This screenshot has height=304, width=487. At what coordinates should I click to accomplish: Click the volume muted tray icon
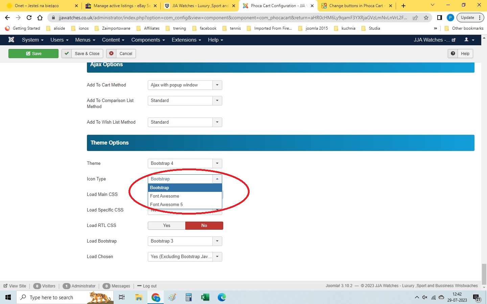coord(425,297)
